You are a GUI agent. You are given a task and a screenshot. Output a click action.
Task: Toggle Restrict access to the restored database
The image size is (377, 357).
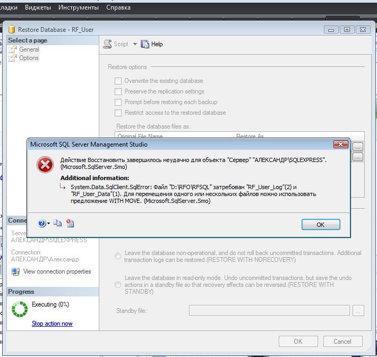point(118,113)
